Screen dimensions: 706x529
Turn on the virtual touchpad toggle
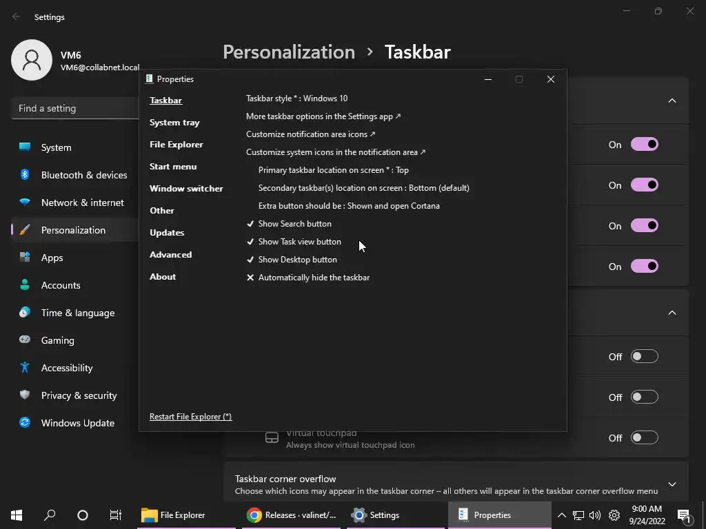pyautogui.click(x=645, y=437)
